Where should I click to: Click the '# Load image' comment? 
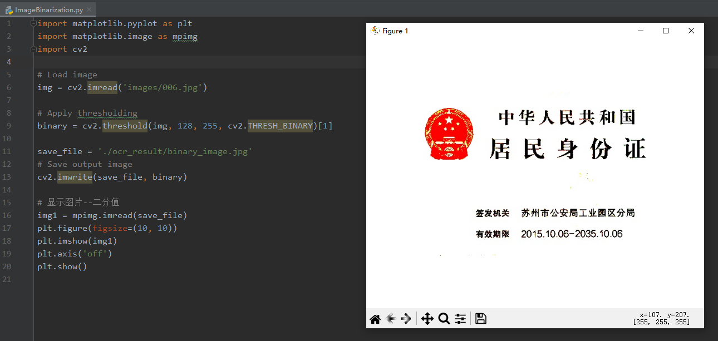point(67,75)
